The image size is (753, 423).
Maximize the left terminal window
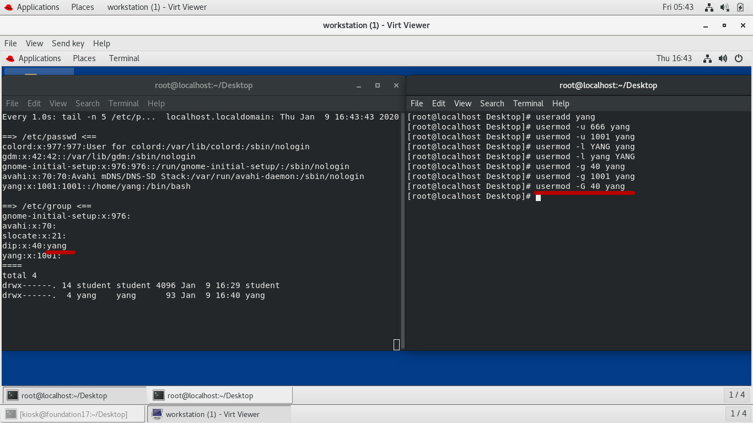(x=378, y=85)
